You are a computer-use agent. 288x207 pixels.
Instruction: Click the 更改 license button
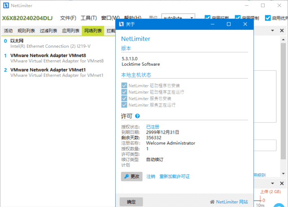[132, 176]
